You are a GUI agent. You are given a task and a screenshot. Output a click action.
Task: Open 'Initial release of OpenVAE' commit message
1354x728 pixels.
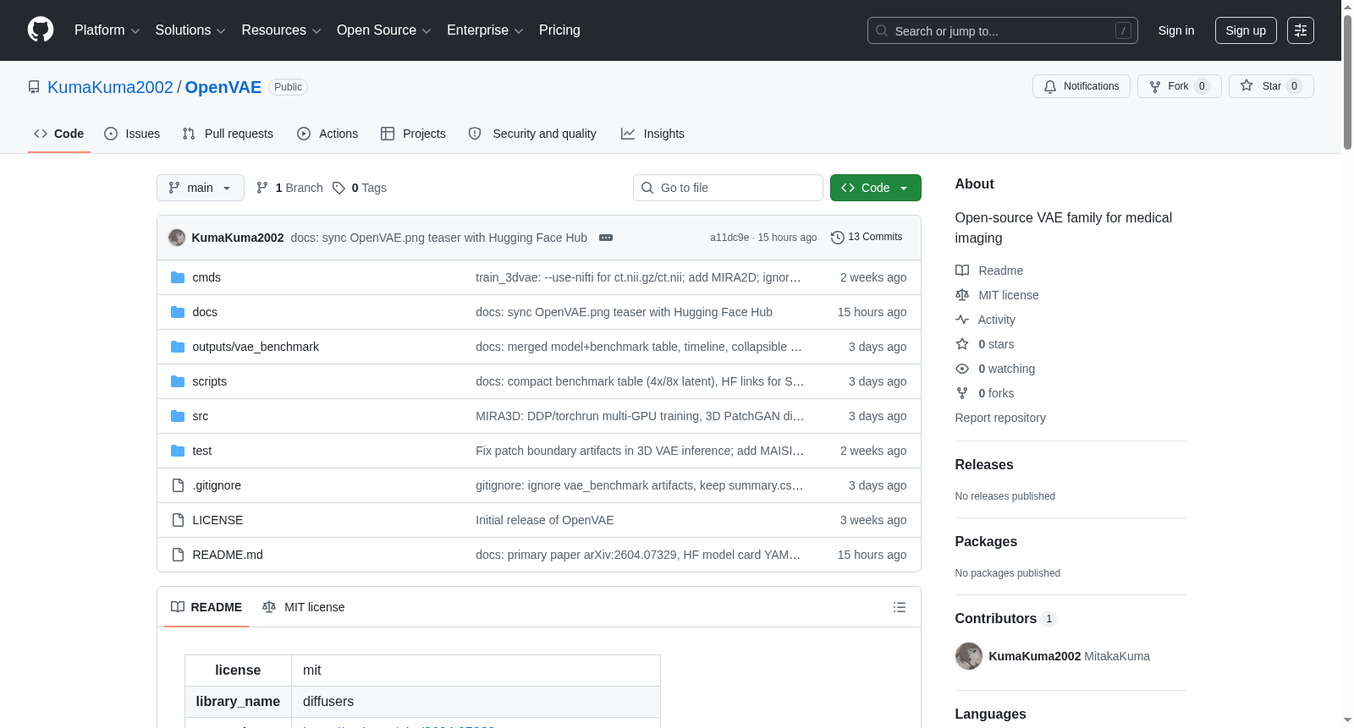(545, 520)
